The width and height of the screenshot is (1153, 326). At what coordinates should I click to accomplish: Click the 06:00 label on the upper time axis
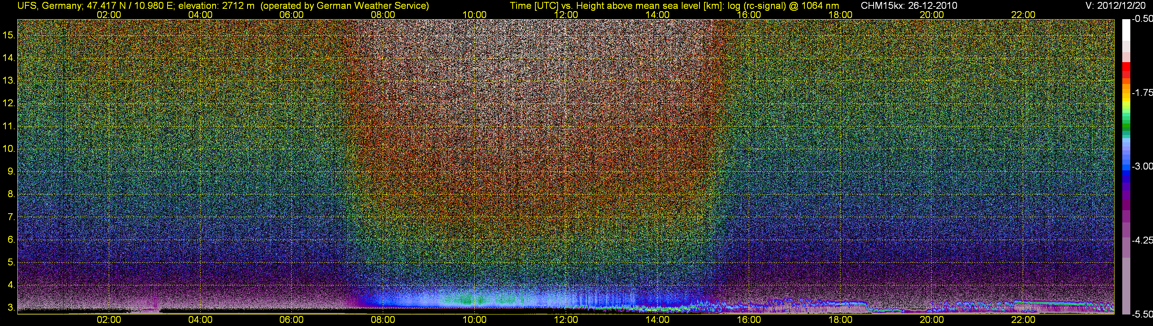(x=291, y=15)
